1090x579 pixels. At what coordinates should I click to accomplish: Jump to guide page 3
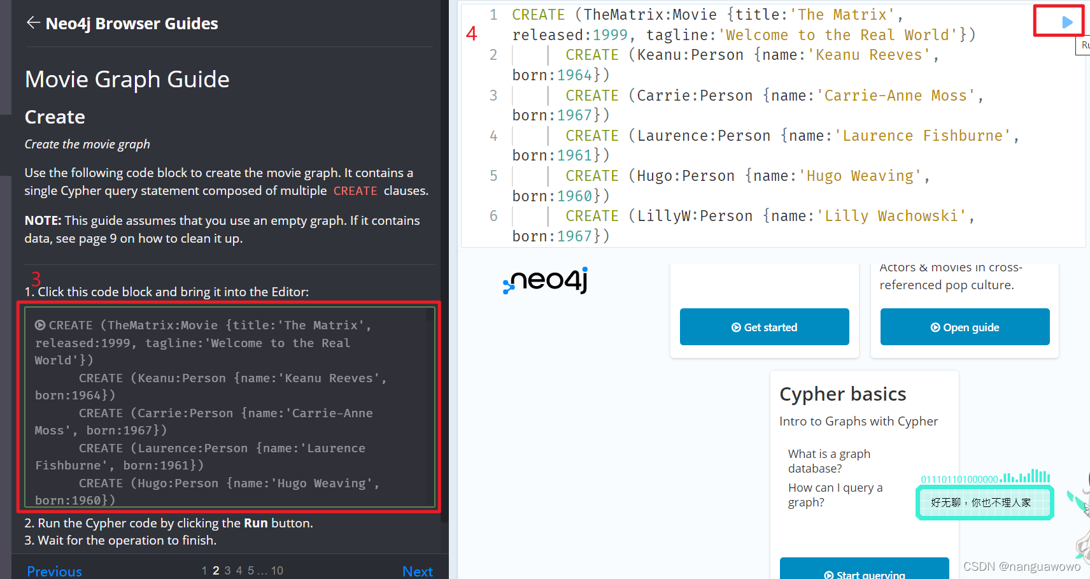(x=227, y=571)
